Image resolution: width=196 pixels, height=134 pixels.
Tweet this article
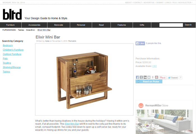173,78
